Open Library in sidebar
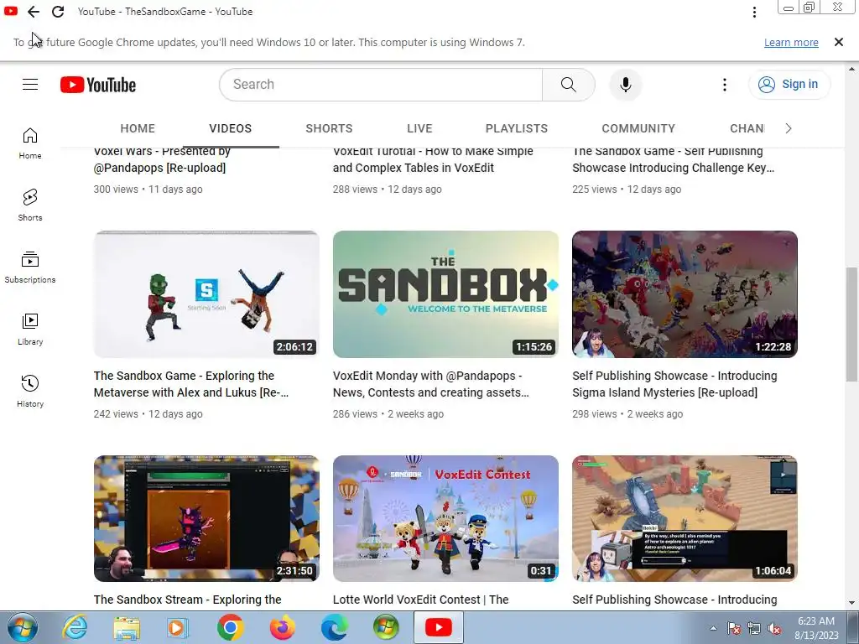The height and width of the screenshot is (644, 859). (x=30, y=329)
